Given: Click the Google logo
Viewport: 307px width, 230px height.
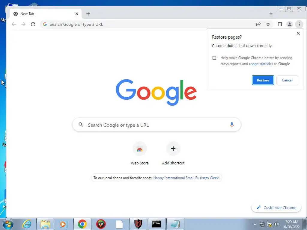Looking at the screenshot, I should click(x=156, y=92).
